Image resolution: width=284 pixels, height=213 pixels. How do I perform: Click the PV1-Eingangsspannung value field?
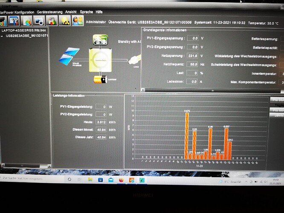click(193, 38)
